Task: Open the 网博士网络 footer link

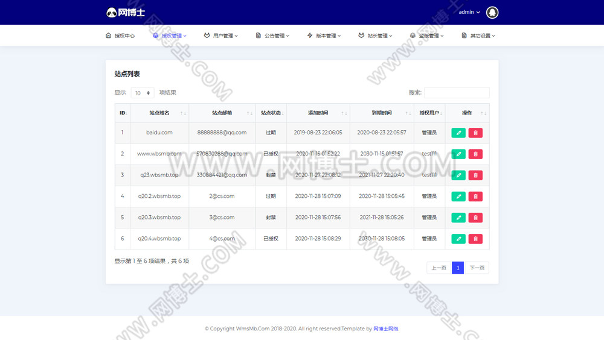Action: 385,329
